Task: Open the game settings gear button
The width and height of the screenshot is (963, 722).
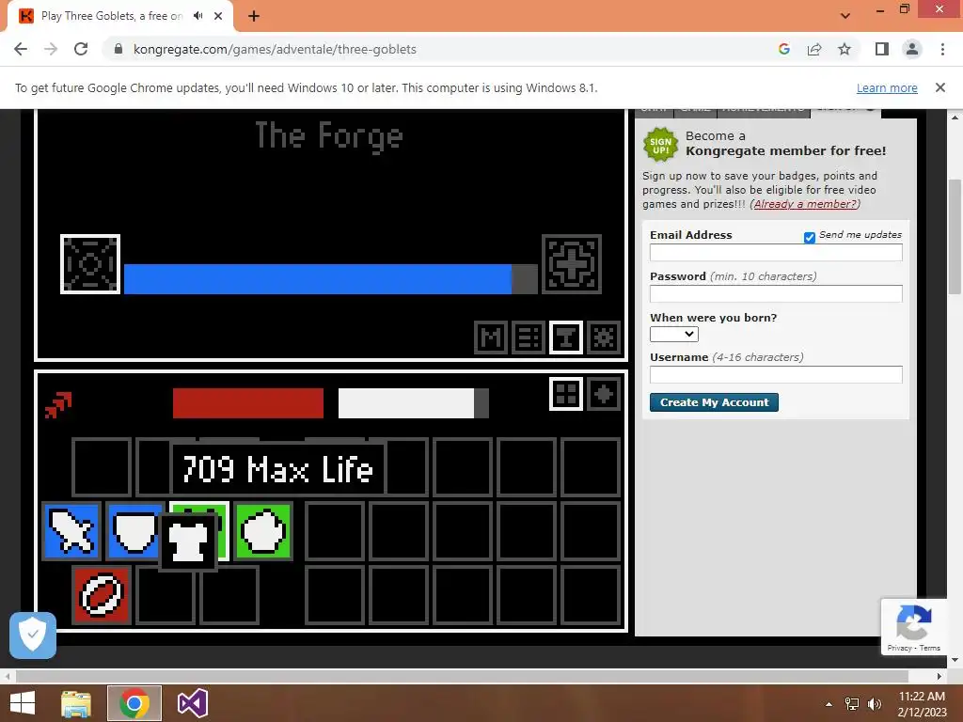Action: click(604, 337)
